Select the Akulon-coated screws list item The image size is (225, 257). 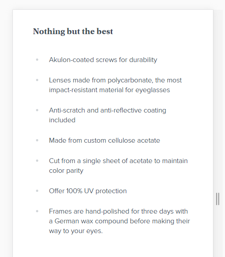(x=103, y=60)
